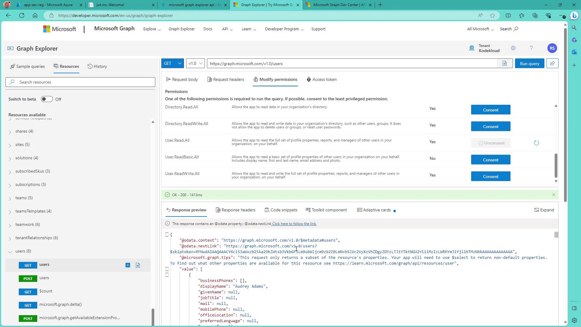Open the v1.0 version dropdown

point(195,63)
